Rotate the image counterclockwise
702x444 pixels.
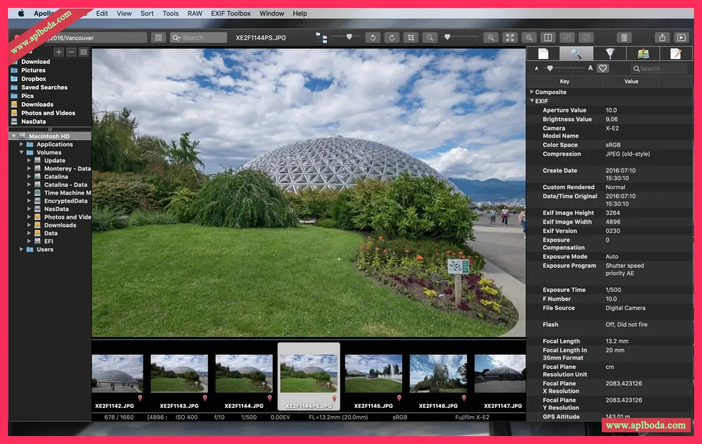372,38
